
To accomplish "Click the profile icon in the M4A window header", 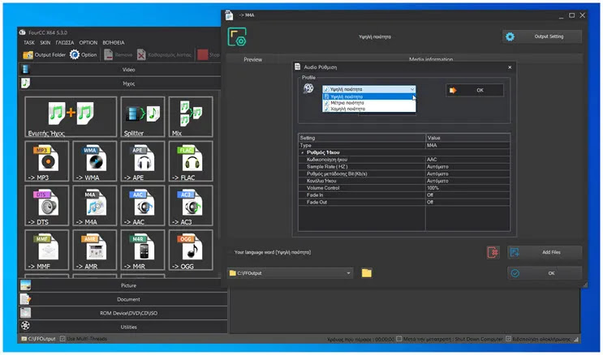I will click(x=237, y=37).
